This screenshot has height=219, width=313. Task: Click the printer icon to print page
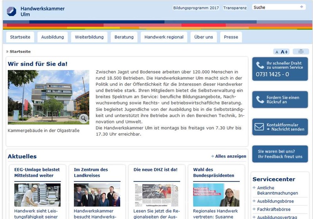click(x=301, y=52)
